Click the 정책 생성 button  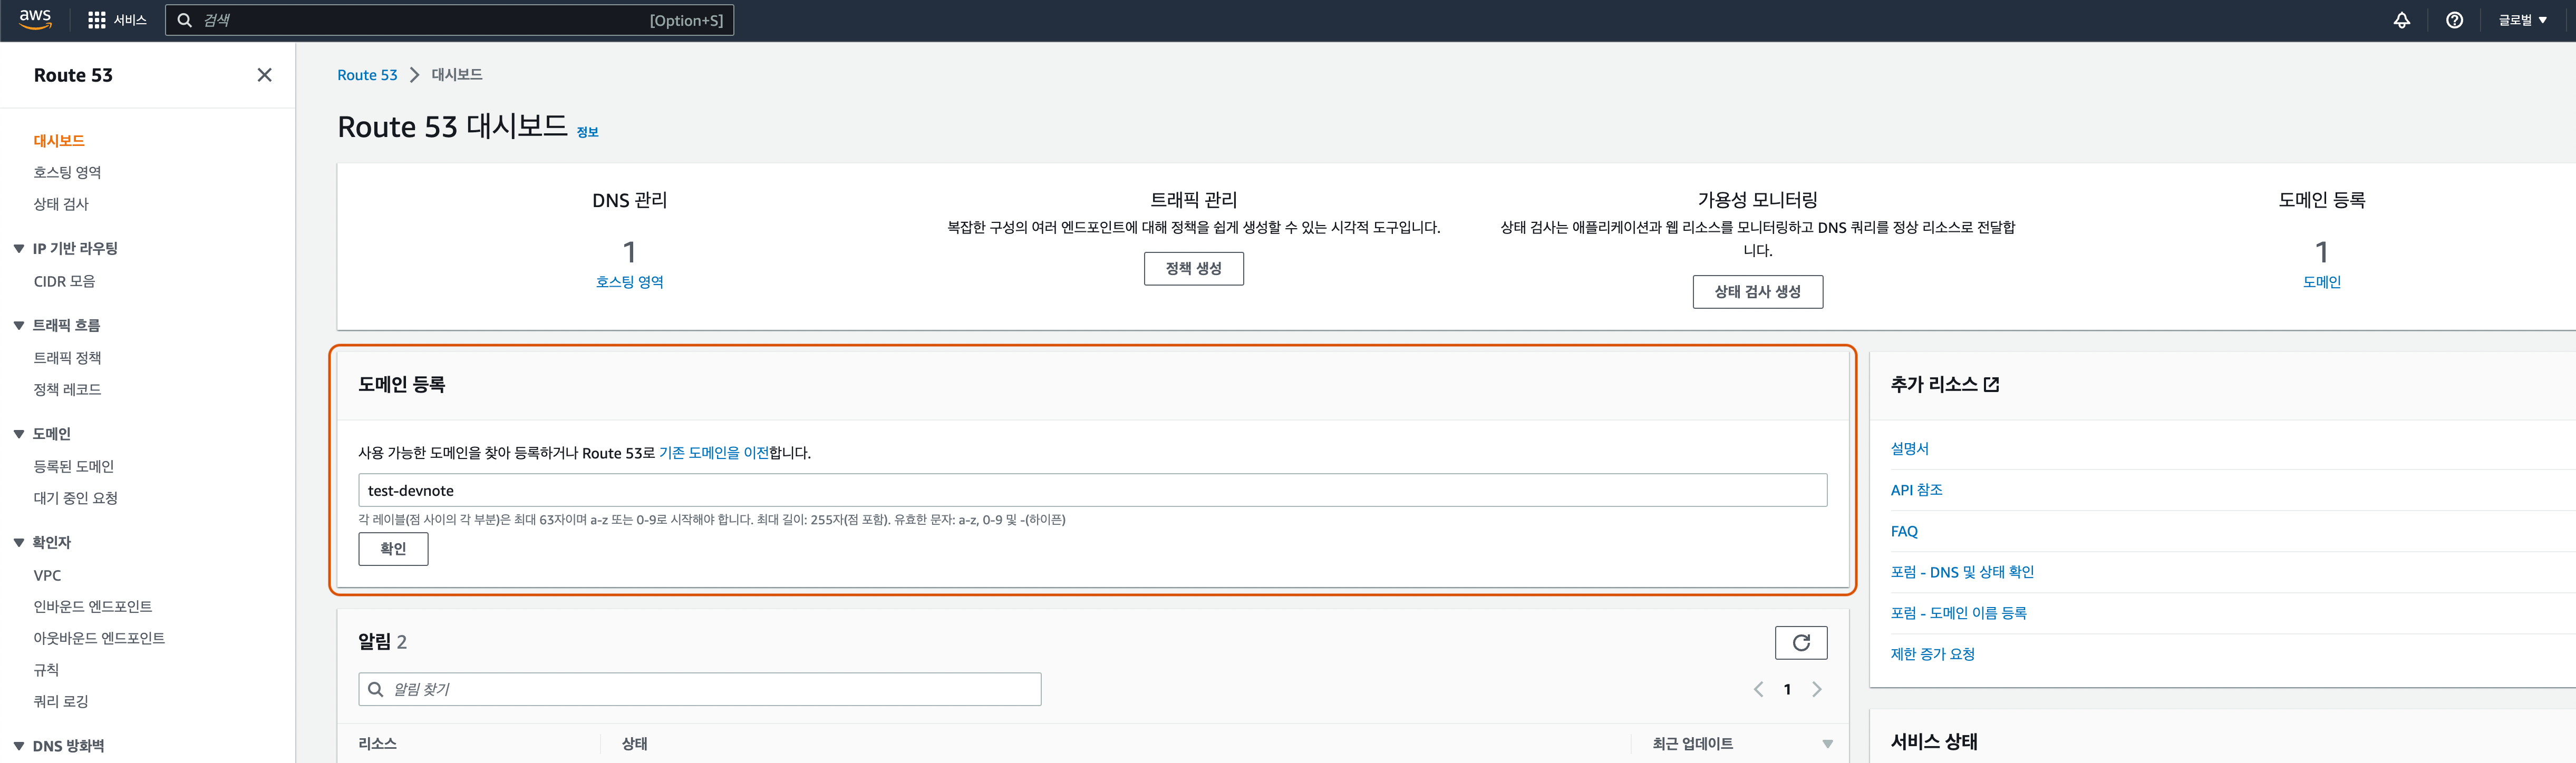1193,269
